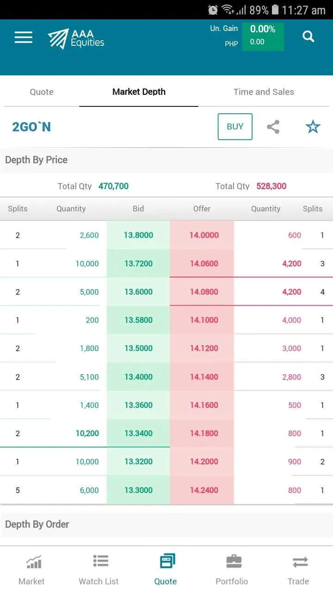Tap bid quantity 1,400
This screenshot has height=592, width=333.
[89, 405]
